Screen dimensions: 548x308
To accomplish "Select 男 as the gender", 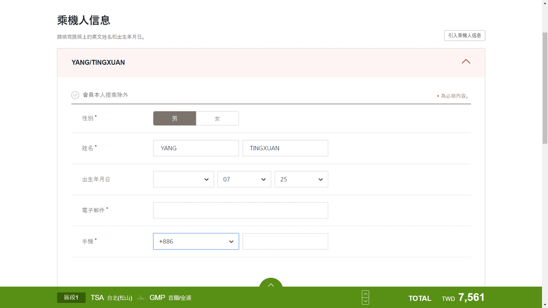I will coord(174,118).
